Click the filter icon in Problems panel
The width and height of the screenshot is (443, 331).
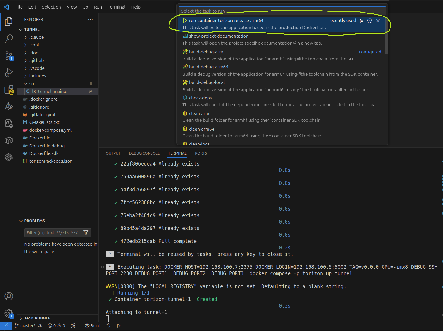86,233
